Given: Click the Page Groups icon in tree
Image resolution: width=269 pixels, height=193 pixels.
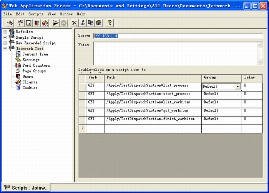Looking at the screenshot, I should (x=18, y=71).
